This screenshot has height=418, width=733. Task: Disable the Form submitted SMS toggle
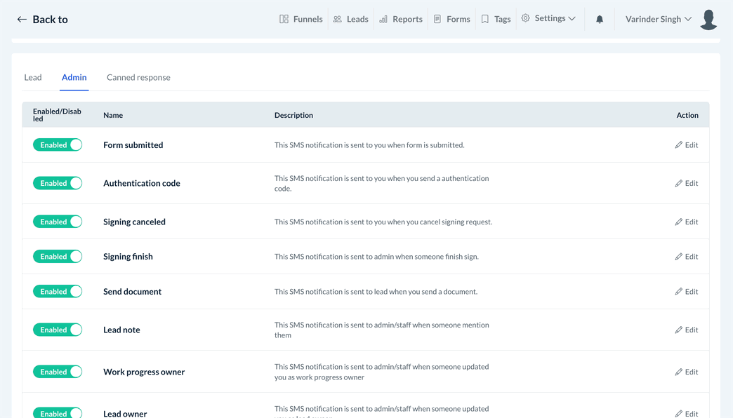click(x=58, y=145)
